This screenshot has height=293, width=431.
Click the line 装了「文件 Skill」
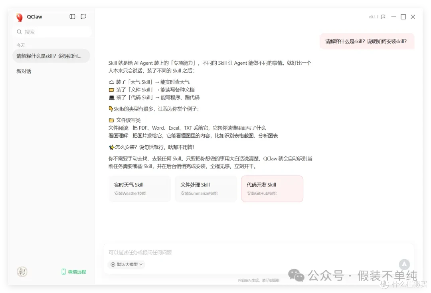(152, 89)
